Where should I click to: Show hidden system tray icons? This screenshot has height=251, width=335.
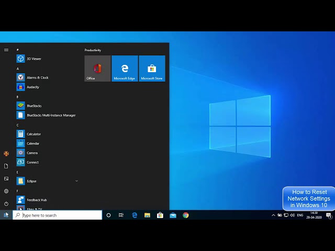(x=273, y=215)
